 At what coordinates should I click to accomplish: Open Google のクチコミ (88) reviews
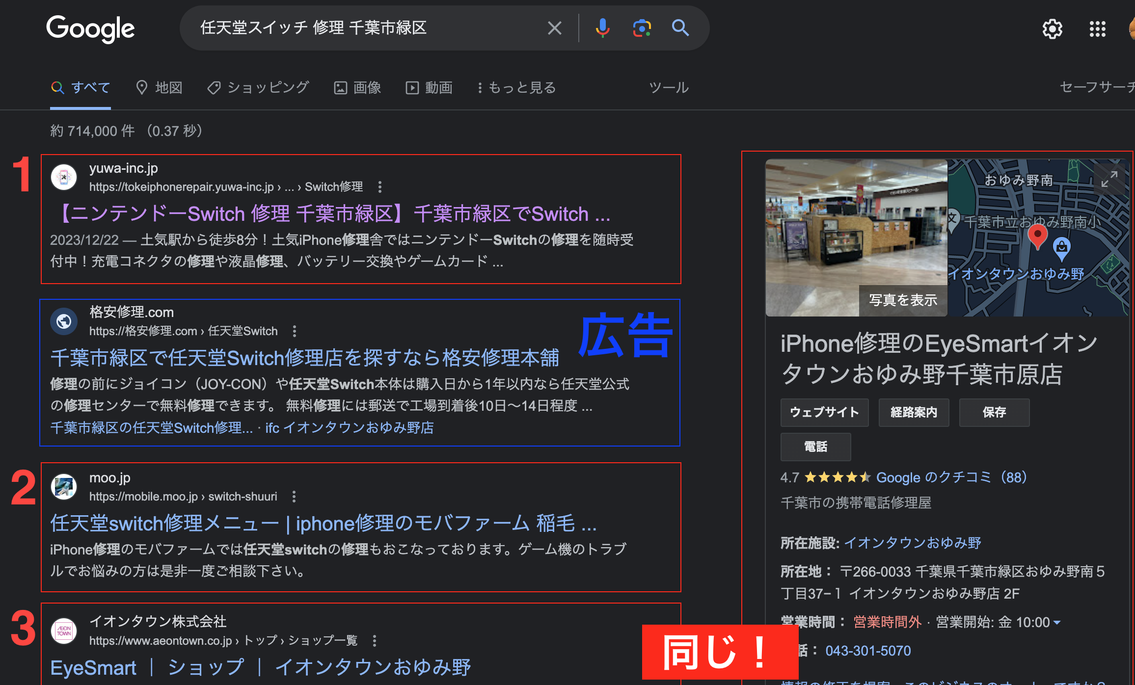(951, 477)
